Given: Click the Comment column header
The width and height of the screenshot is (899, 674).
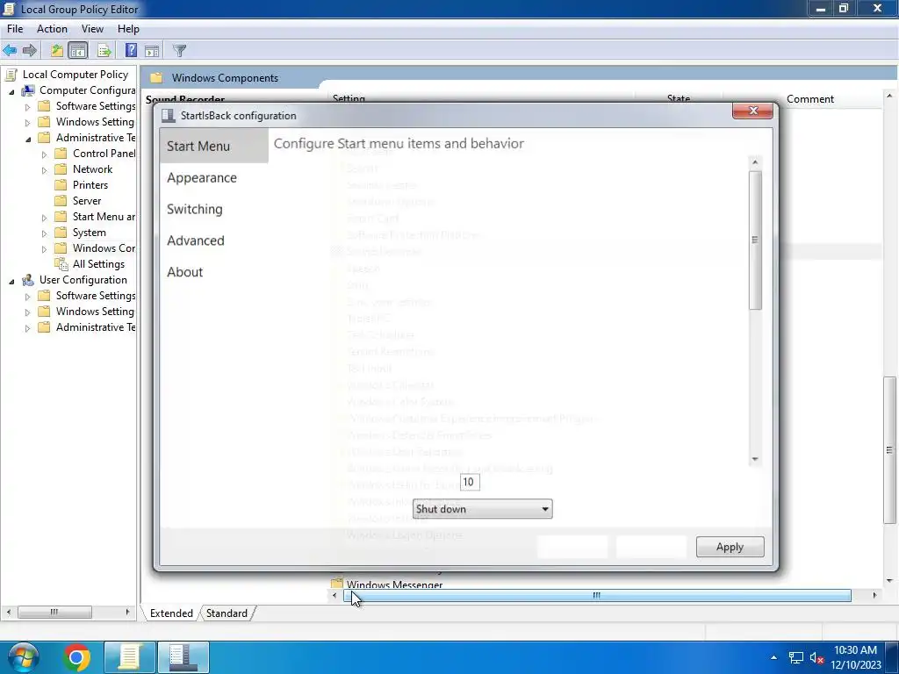Looking at the screenshot, I should tap(809, 99).
